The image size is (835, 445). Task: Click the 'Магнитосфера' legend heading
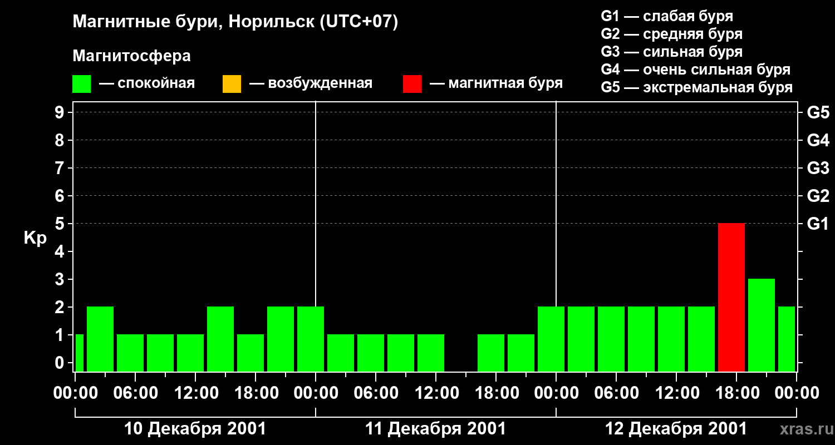tap(131, 56)
